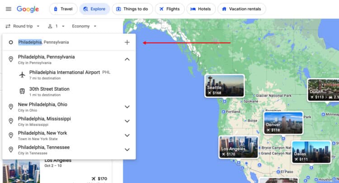Expand New Philadelphia, Ohio suggestion
The width and height of the screenshot is (339, 183).
[x=127, y=107]
